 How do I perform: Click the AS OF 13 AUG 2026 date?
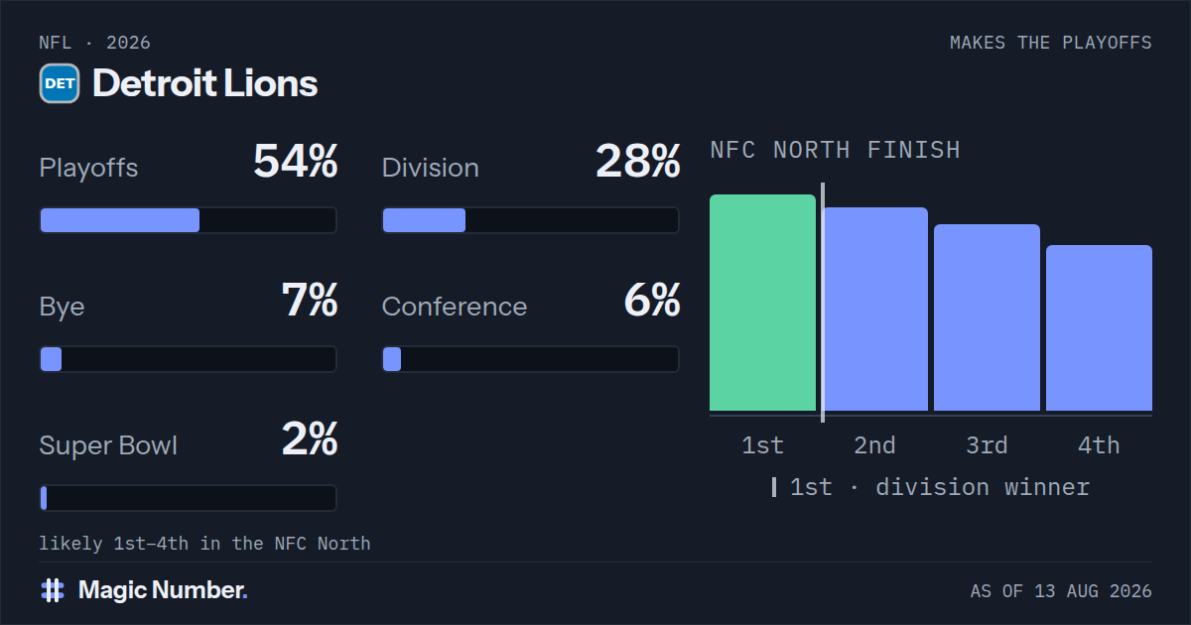(x=1061, y=591)
